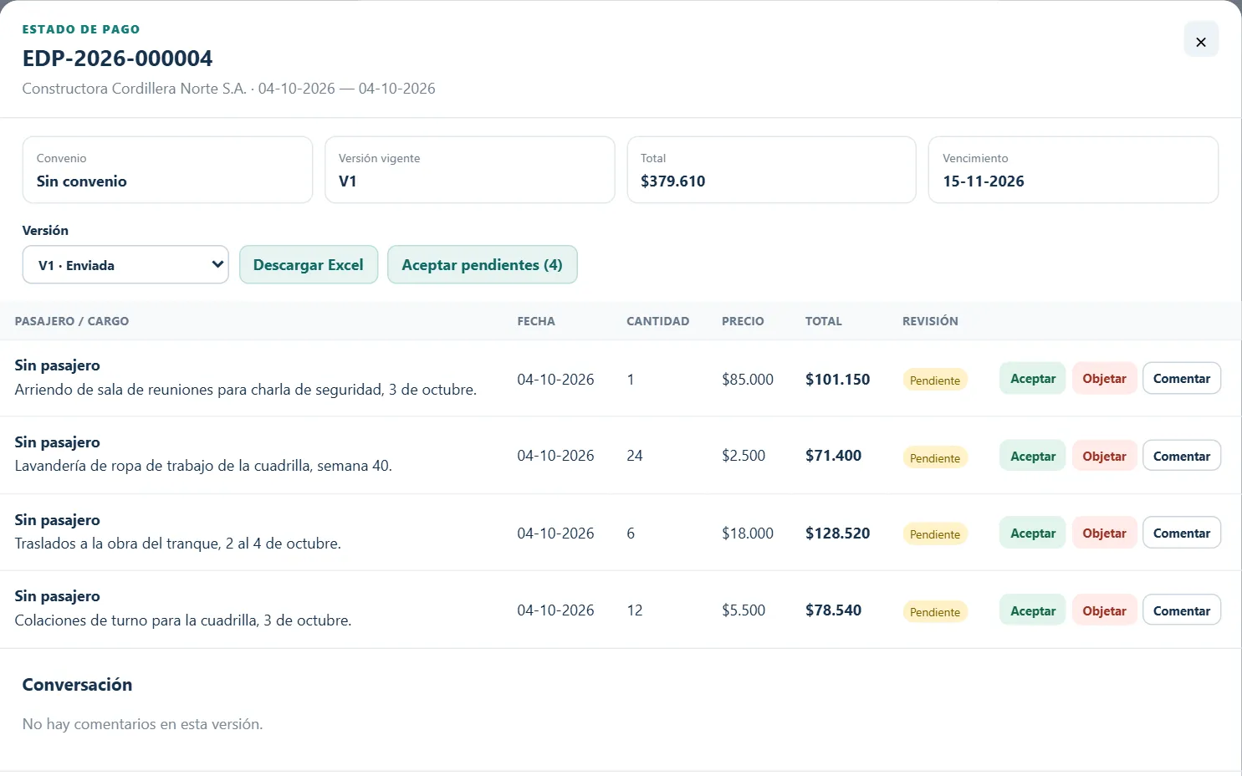Screen dimensions: 1242x776
Task: Click the Versión vigente V1 value
Action: [x=348, y=181]
